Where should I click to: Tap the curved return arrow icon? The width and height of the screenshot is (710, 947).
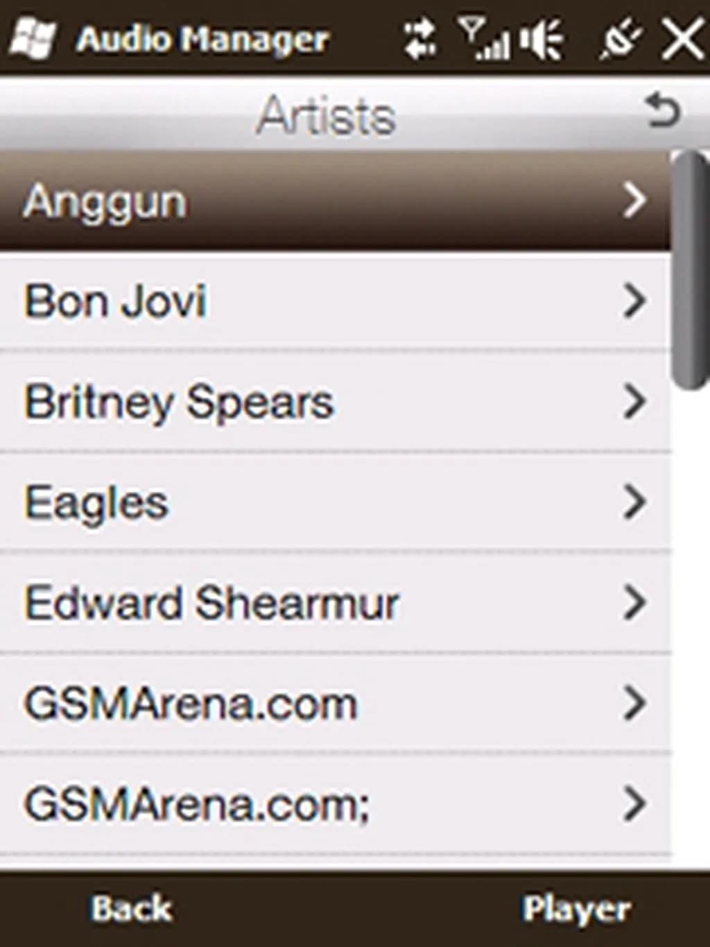point(662,112)
